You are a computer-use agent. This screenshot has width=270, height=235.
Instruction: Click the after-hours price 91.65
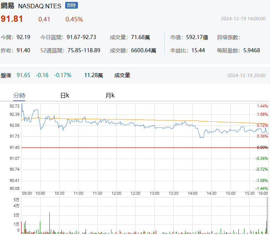click(23, 75)
